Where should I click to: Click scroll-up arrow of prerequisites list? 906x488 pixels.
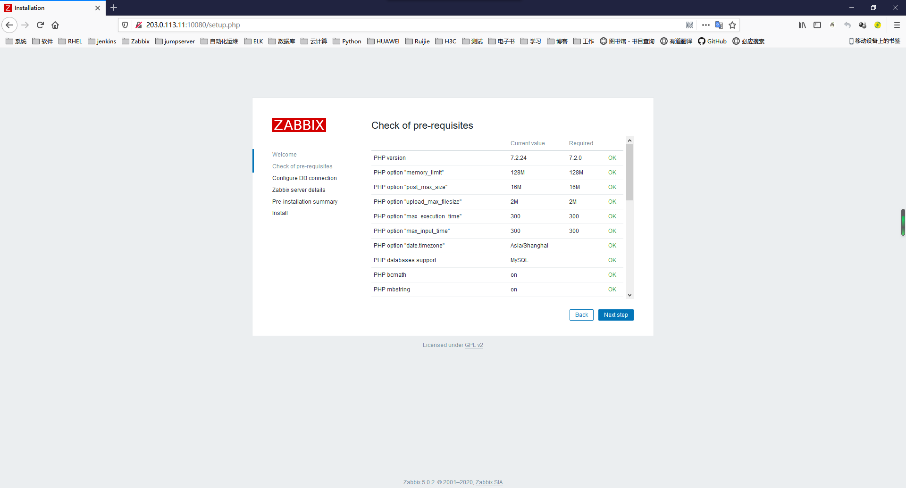pyautogui.click(x=629, y=141)
